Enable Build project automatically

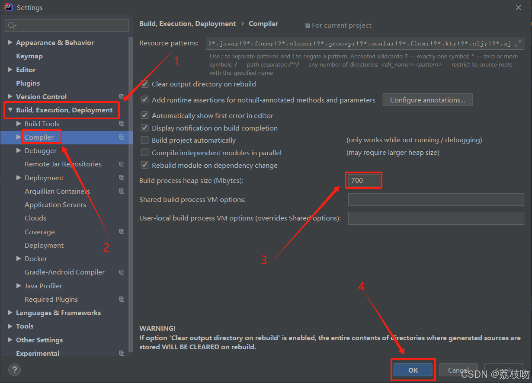coord(145,140)
